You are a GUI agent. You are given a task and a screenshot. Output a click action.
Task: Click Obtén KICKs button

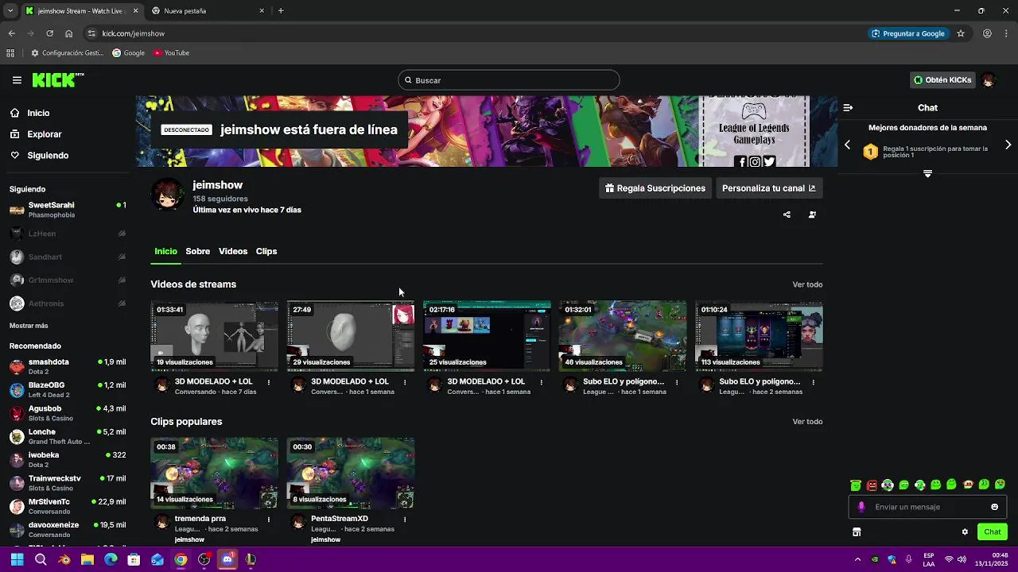(942, 80)
